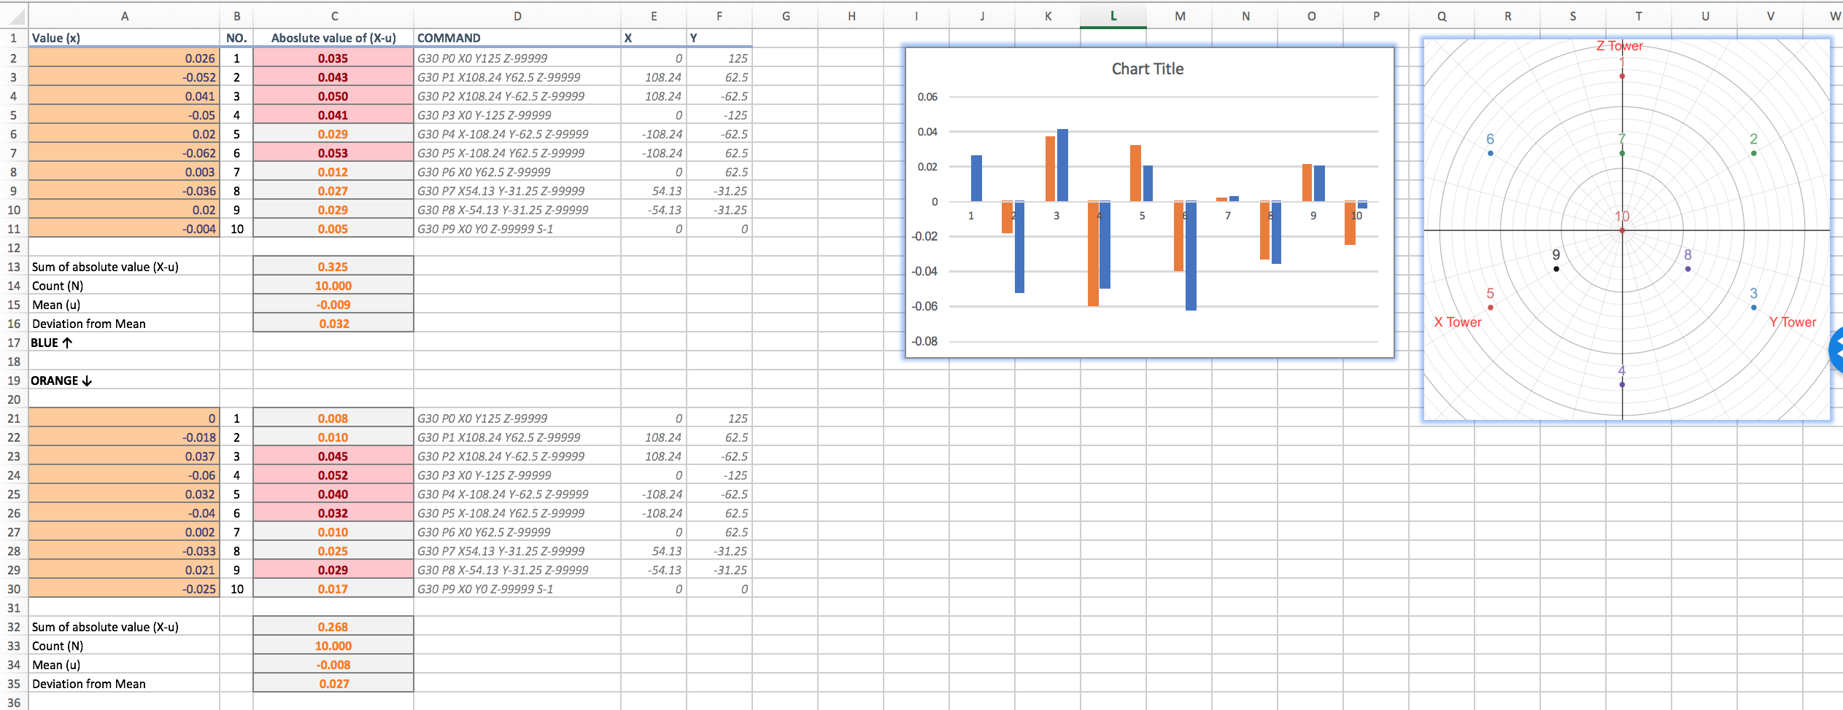Select column A header
The height and width of the screenshot is (710, 1843).
pyautogui.click(x=124, y=16)
